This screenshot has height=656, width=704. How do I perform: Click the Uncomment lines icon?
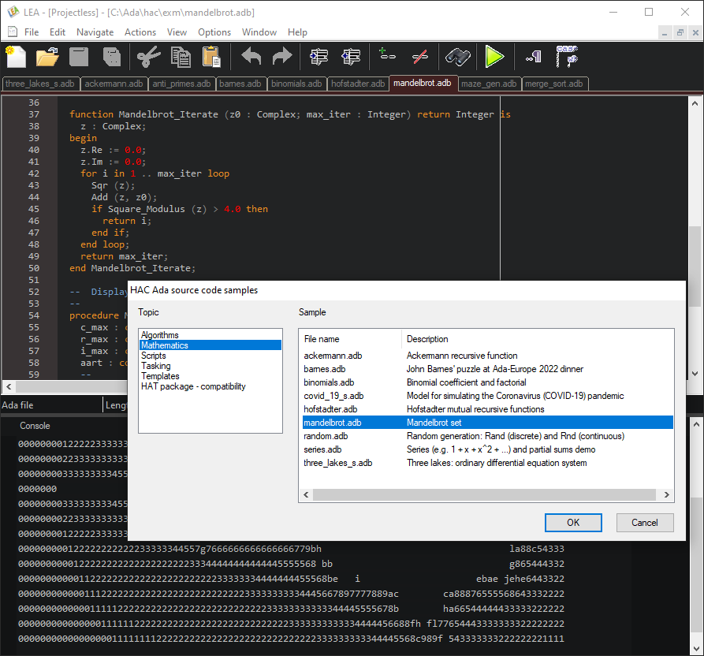coord(419,57)
